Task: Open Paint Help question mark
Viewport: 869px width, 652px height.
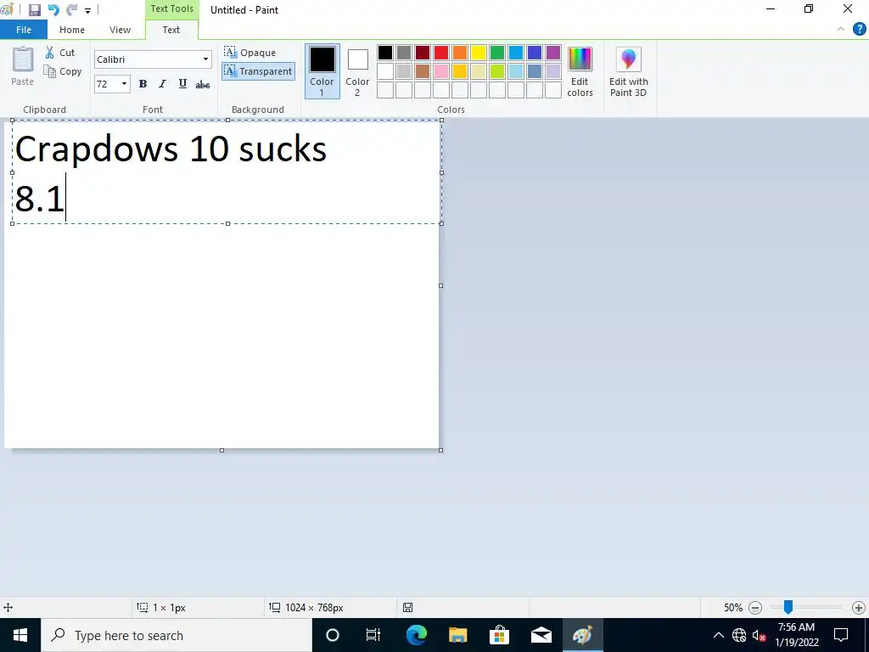Action: pyautogui.click(x=859, y=29)
